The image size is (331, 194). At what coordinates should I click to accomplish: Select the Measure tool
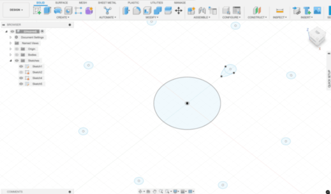tap(280, 10)
